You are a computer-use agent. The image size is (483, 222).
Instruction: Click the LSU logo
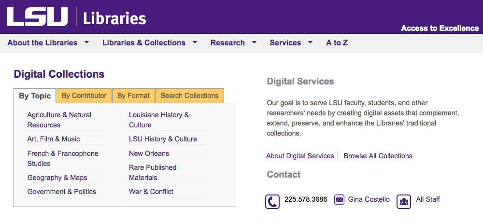tap(37, 16)
